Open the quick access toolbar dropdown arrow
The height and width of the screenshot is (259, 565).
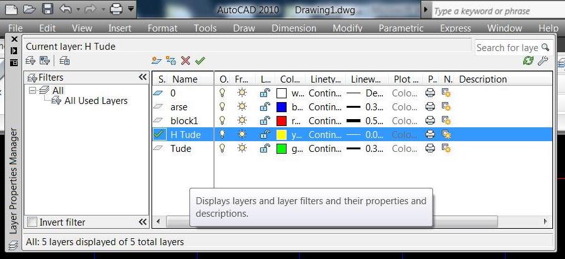[131, 9]
